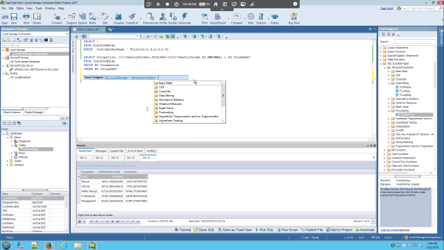This screenshot has width=444, height=250.
Task: Select the FLLogReg snippet in tree
Action: click(404, 95)
